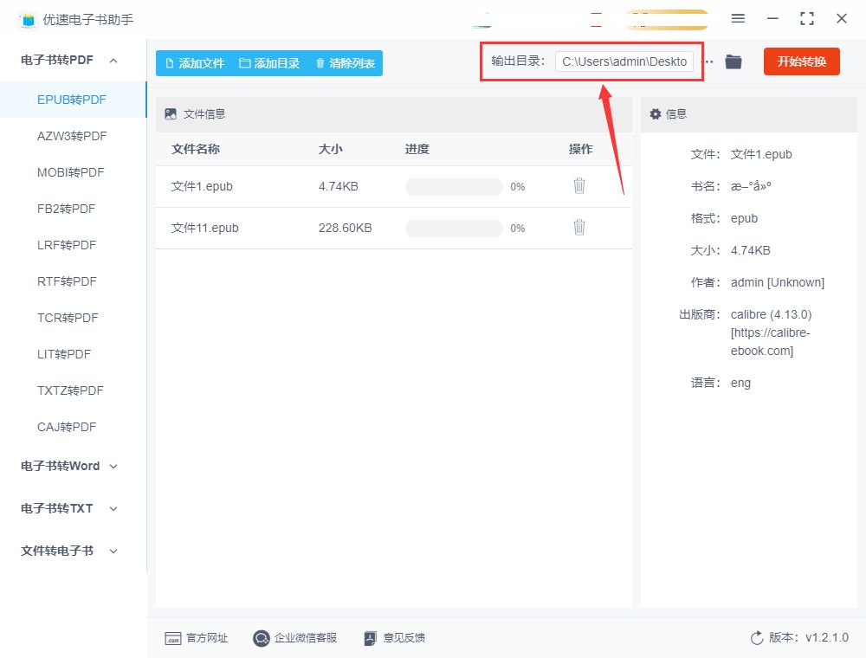Viewport: 866px width, 658px height.
Task: Click the author value admin [Unknown]
Action: [778, 282]
